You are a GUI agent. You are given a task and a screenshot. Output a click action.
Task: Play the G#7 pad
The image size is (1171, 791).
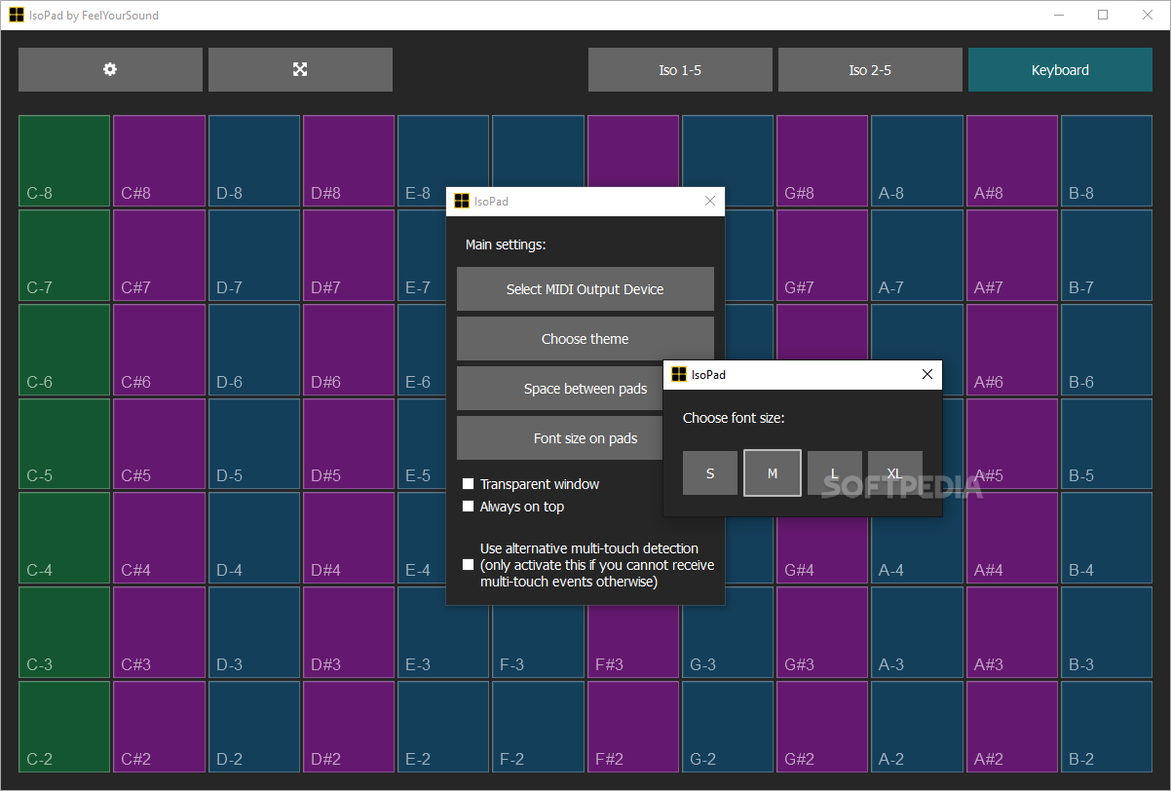pos(822,255)
